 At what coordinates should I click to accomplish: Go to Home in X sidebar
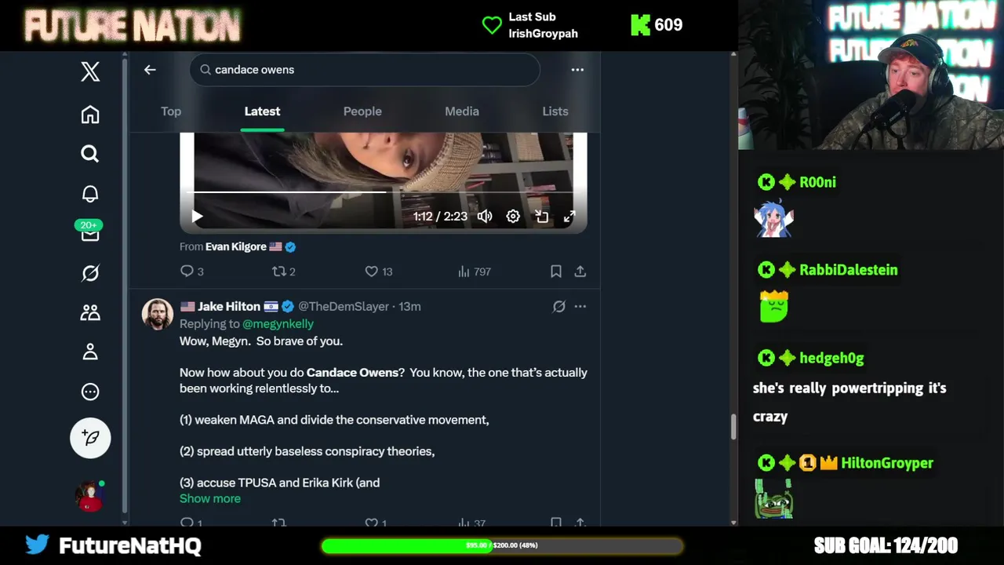(90, 115)
